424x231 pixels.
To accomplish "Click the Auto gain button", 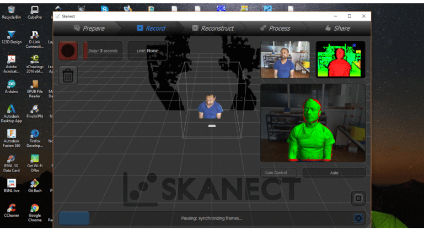I will 334,173.
